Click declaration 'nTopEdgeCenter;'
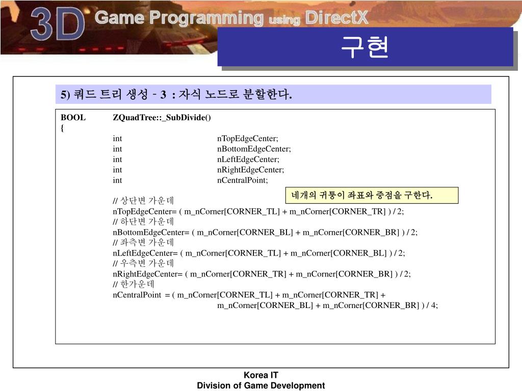Screen dimensions: 522x391 pyautogui.click(x=247, y=138)
